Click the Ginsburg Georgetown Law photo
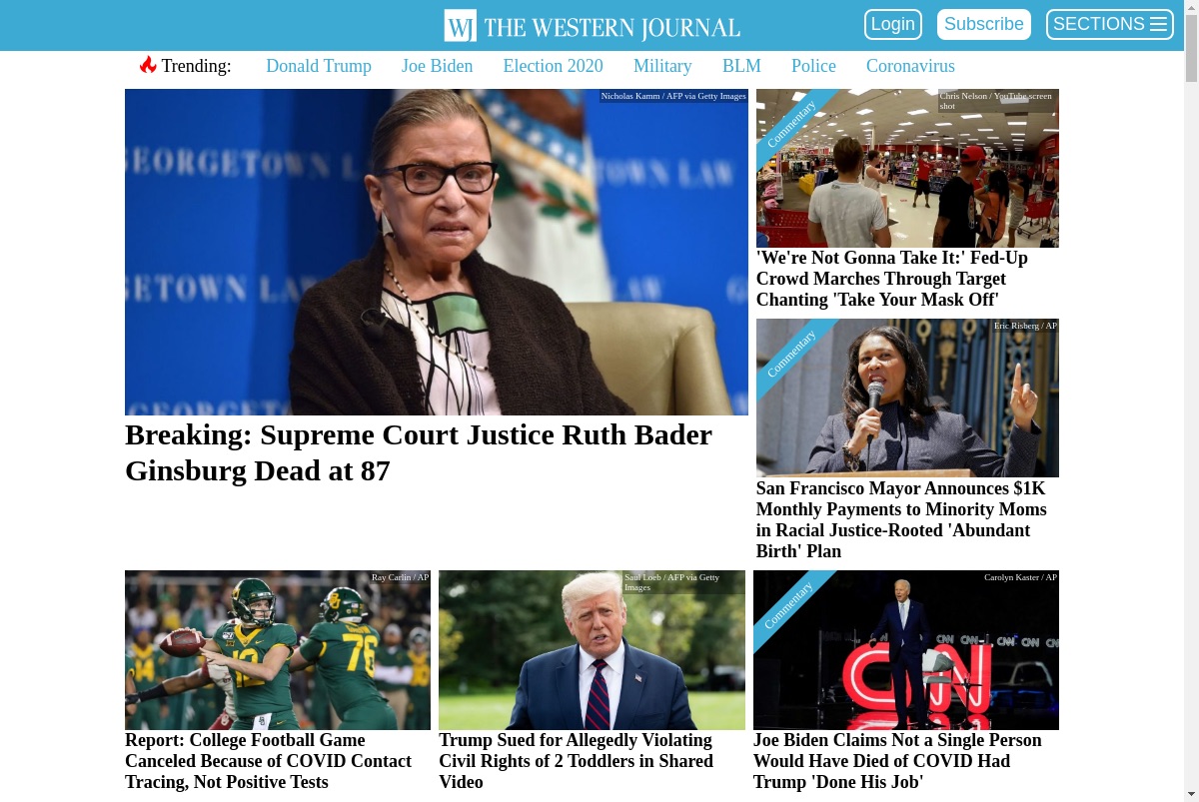The width and height of the screenshot is (1199, 802). (x=437, y=252)
